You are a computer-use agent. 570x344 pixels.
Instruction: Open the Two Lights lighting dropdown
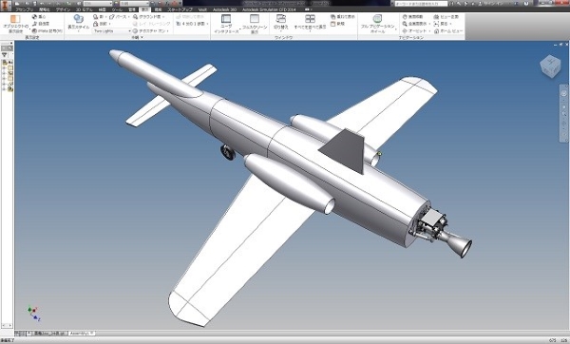click(x=111, y=31)
